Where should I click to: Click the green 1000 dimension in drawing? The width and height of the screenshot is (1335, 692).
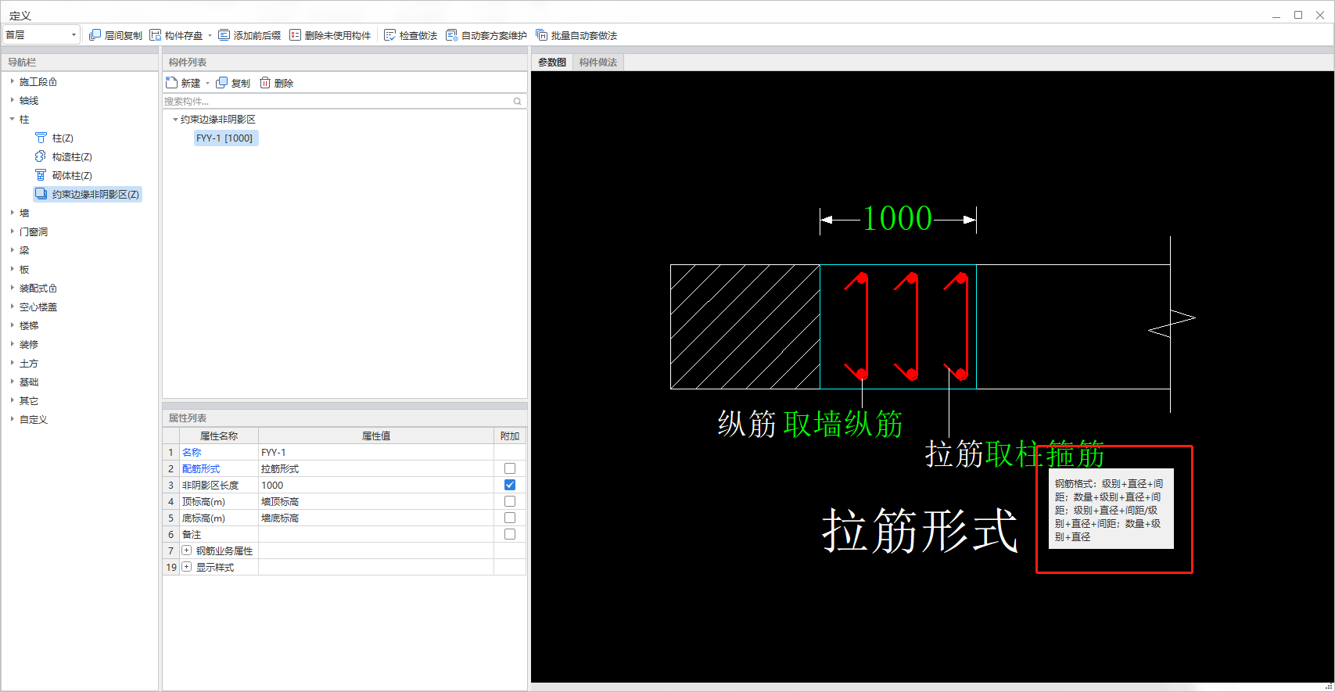[x=898, y=218]
